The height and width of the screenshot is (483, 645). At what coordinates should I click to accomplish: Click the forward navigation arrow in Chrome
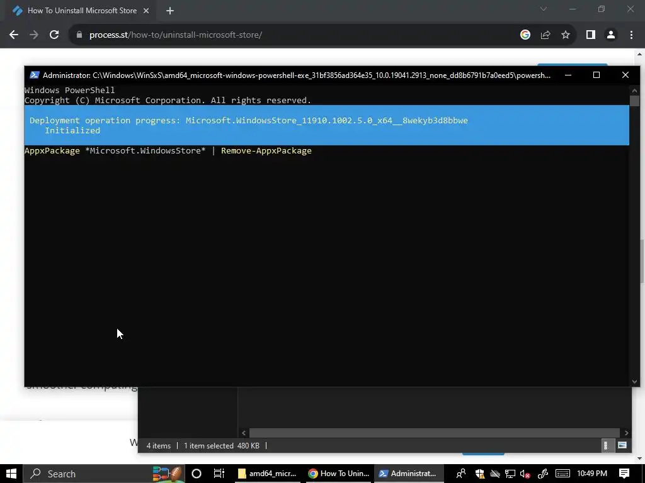34,35
